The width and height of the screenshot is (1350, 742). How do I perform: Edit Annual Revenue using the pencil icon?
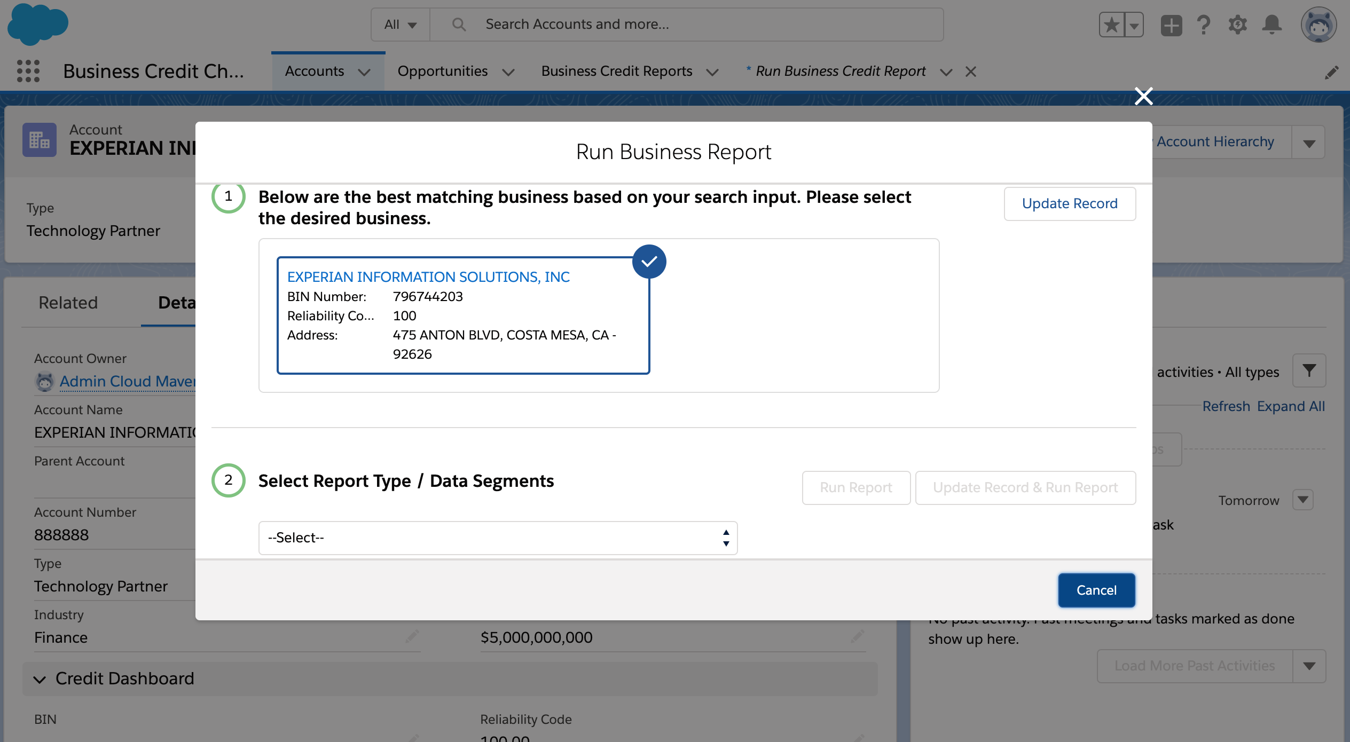tap(857, 637)
